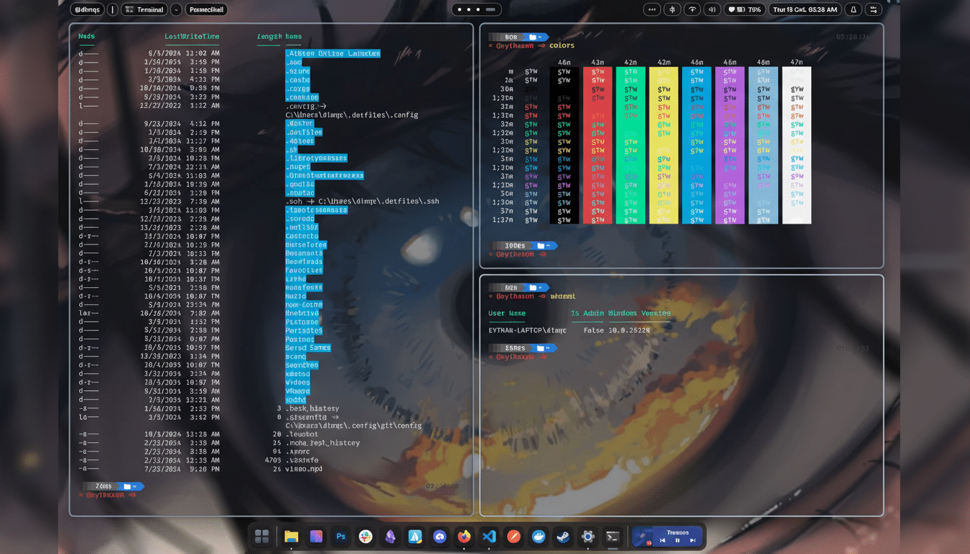The height and width of the screenshot is (554, 970).
Task: Open Firefox from the dock
Action: click(464, 537)
